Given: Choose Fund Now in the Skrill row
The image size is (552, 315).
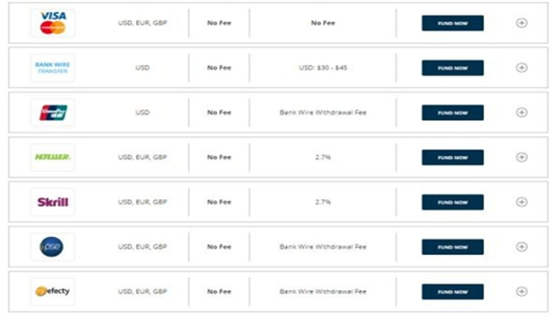Looking at the screenshot, I should coord(452,202).
